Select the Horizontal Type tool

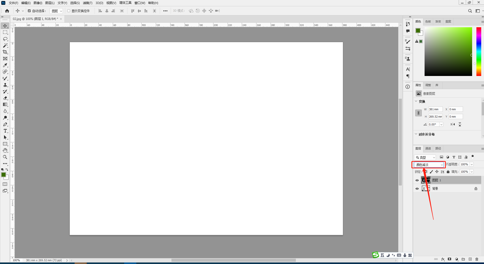click(5, 131)
